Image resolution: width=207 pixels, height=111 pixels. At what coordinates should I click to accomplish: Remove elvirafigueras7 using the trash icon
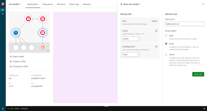pyautogui.click(x=156, y=47)
